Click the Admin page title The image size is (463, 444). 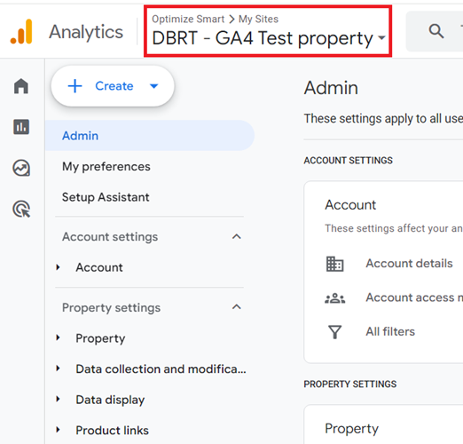[x=331, y=88]
